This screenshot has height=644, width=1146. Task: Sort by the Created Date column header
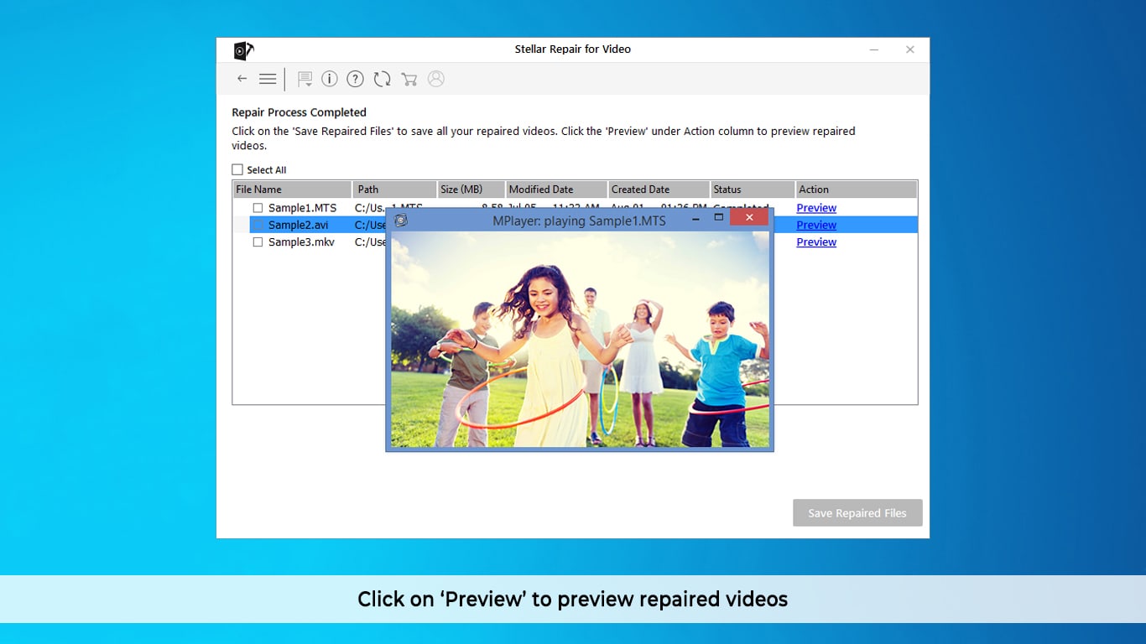pyautogui.click(x=659, y=190)
